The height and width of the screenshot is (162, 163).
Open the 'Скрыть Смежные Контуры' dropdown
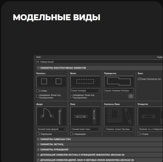point(119,90)
